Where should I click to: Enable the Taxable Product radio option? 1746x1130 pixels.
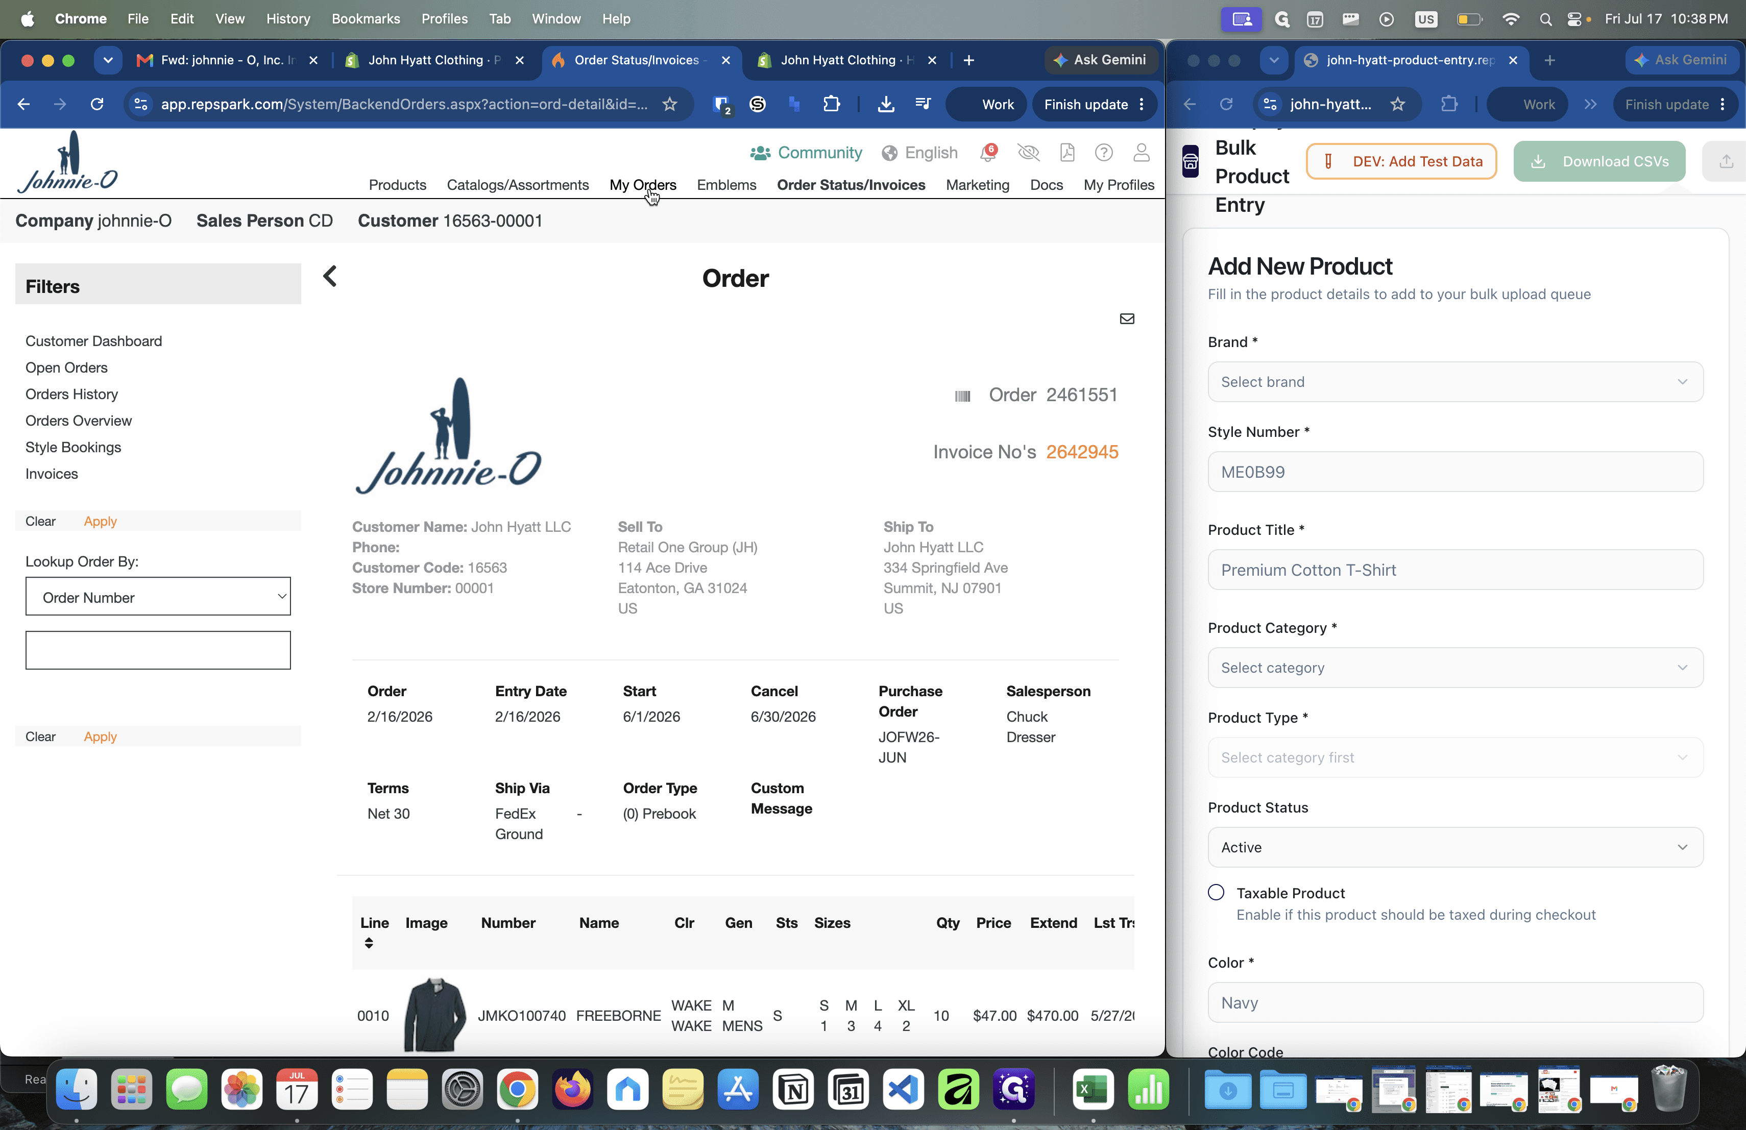[1216, 892]
